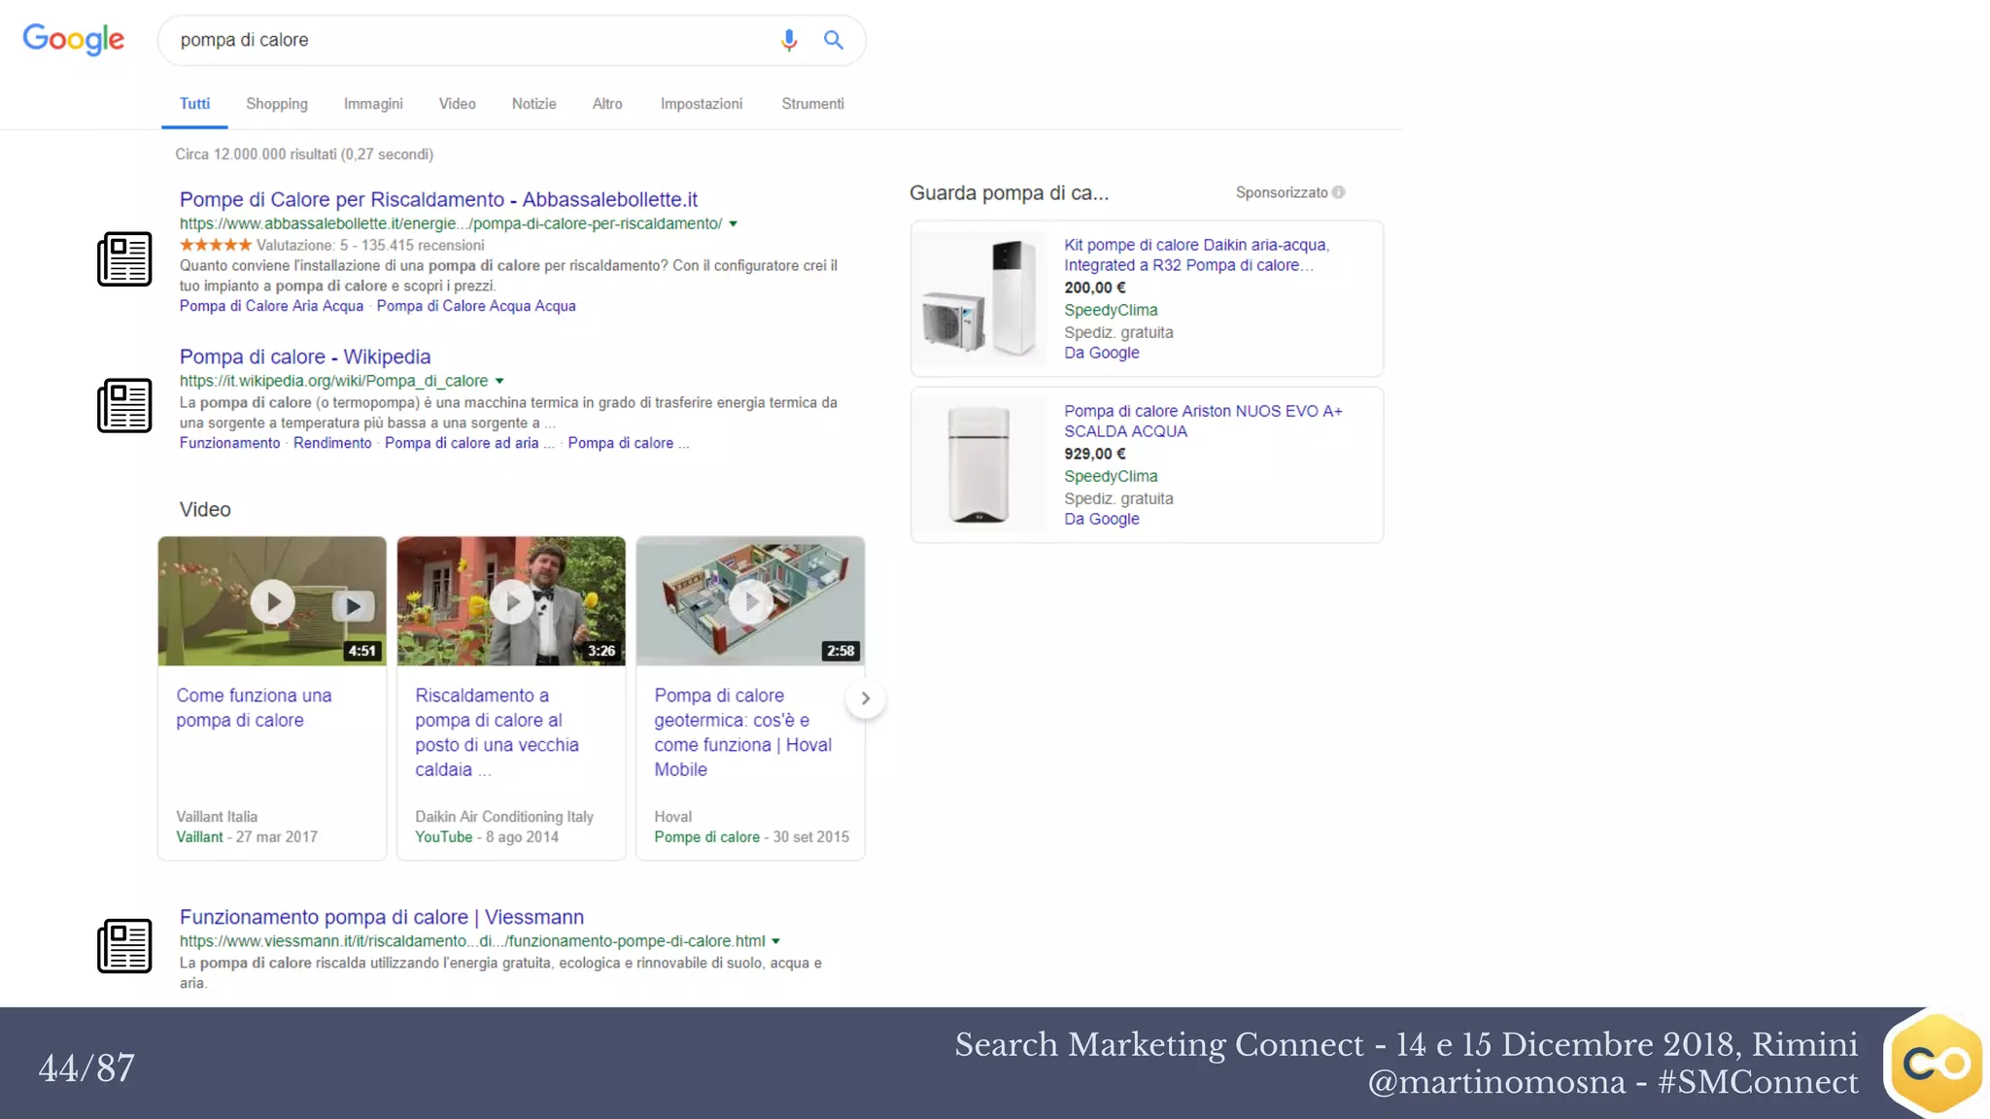Screen dimensions: 1990x1119
Task: Open the Altro search menu
Action: [x=607, y=104]
